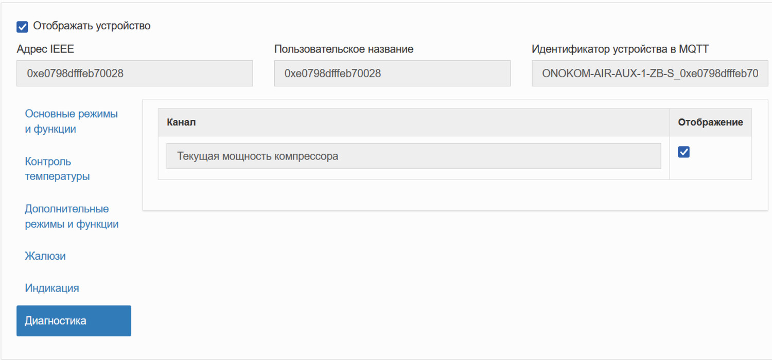Open the "Индикация" tab
This screenshot has height=360, width=772.
coord(52,288)
